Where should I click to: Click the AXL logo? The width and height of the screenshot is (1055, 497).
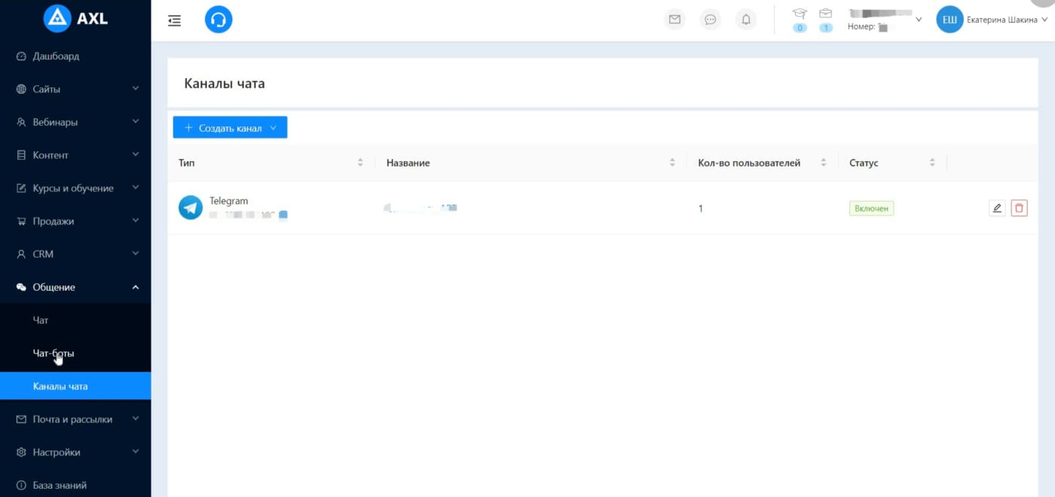[75, 19]
